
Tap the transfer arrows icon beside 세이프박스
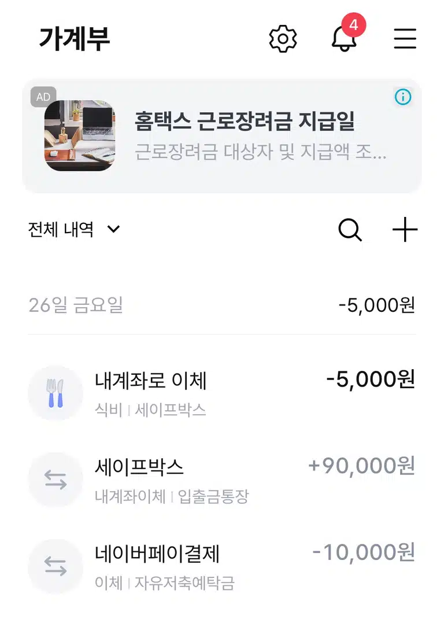55,480
